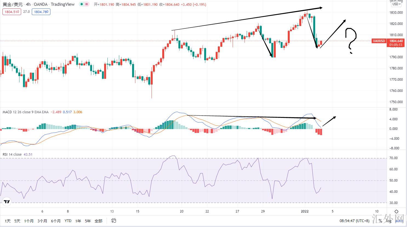The height and width of the screenshot is (227, 407).
Task: Click the RSI 14 close legend
Action: coord(12,155)
